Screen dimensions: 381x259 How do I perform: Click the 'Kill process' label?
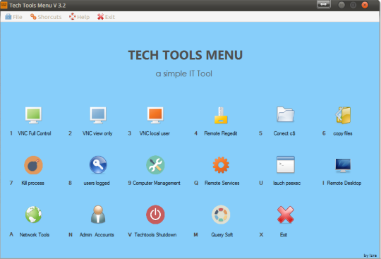coord(32,183)
